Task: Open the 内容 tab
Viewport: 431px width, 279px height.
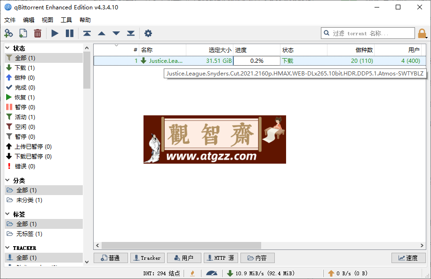Action: point(257,258)
